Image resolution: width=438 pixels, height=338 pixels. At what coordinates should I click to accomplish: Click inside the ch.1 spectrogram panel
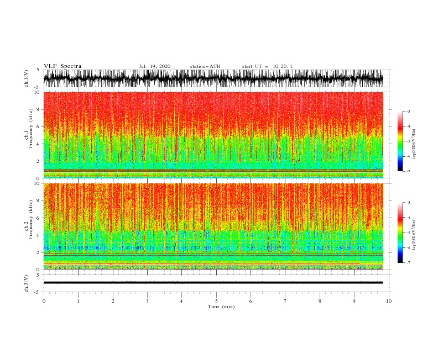213,135
